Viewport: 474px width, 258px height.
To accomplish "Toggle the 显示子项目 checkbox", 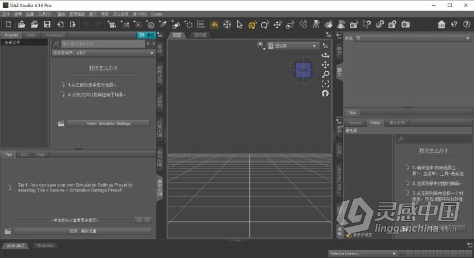I will pyautogui.click(x=348, y=235).
